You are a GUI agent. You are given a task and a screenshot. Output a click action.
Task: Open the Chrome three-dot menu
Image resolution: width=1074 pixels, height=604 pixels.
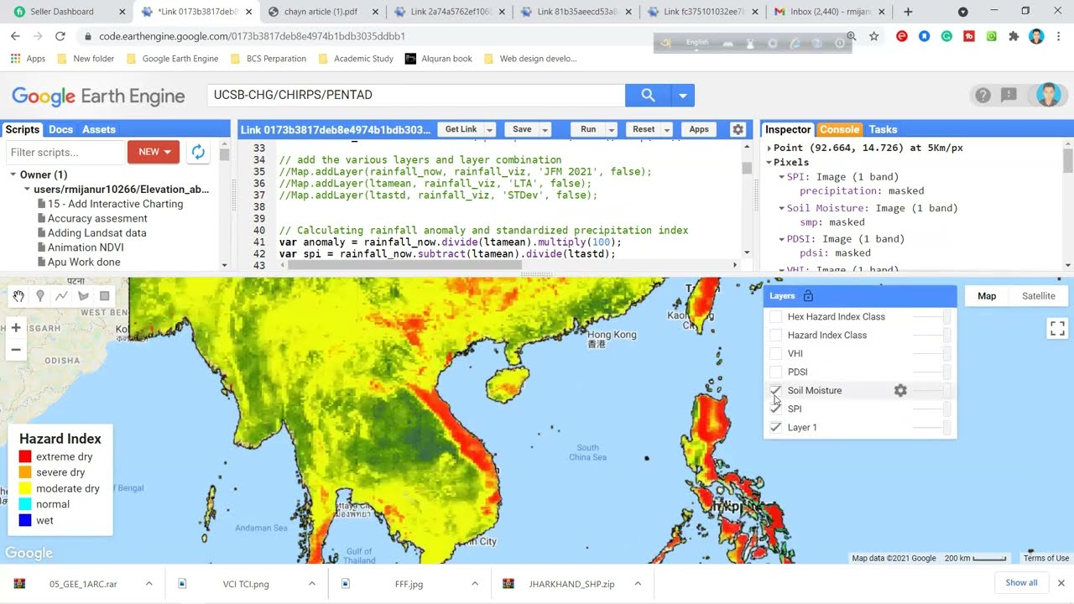tap(1059, 37)
